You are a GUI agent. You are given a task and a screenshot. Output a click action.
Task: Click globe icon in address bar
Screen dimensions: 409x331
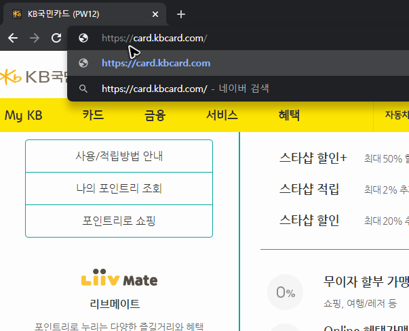83,39
